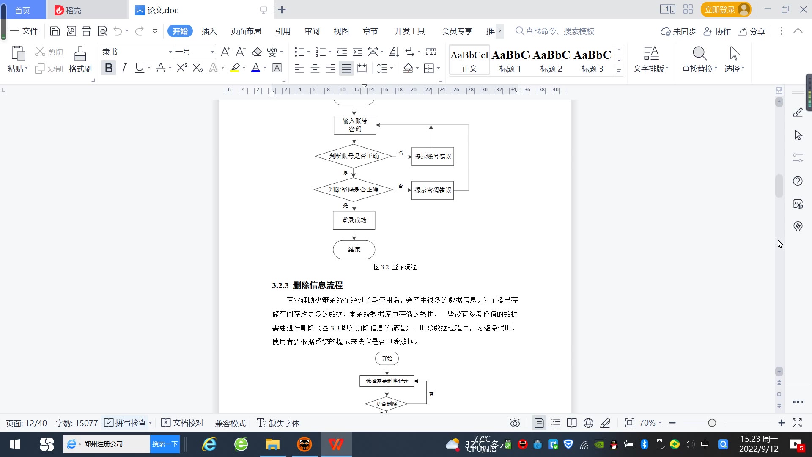
Task: Apply superscript formatting
Action: (182, 68)
